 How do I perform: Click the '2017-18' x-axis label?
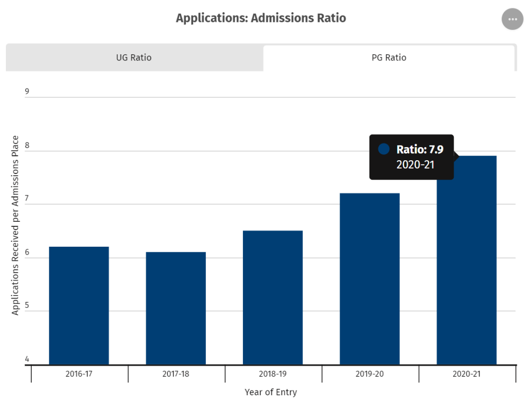[176, 374]
